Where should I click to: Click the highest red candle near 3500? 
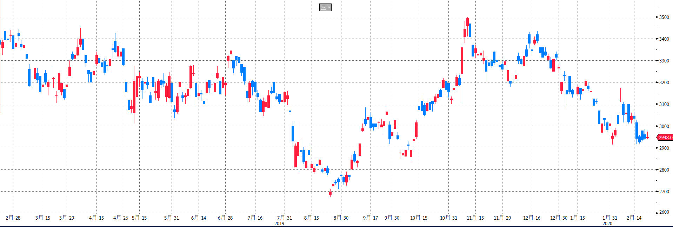(467, 21)
